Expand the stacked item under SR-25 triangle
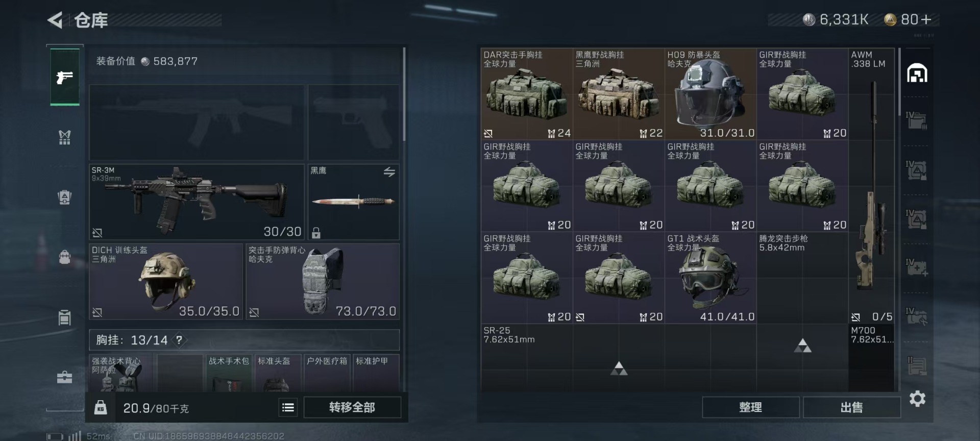980x441 pixels. pos(619,369)
